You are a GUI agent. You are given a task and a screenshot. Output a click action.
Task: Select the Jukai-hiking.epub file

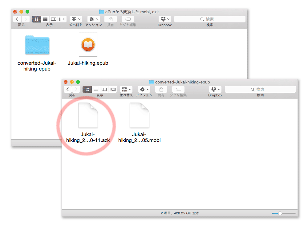pyautogui.click(x=88, y=45)
